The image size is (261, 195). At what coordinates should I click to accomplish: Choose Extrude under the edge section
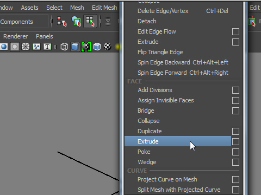tap(178, 42)
